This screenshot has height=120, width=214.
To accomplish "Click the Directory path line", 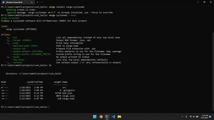I will click(x=33, y=74).
